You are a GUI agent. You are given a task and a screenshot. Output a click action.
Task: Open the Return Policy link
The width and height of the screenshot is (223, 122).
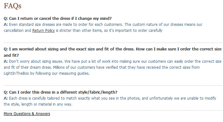pos(43,31)
